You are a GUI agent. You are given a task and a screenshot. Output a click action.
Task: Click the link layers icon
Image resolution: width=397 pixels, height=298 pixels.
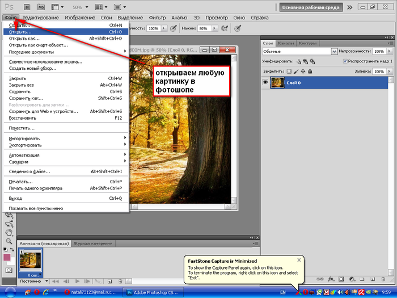[320, 279]
